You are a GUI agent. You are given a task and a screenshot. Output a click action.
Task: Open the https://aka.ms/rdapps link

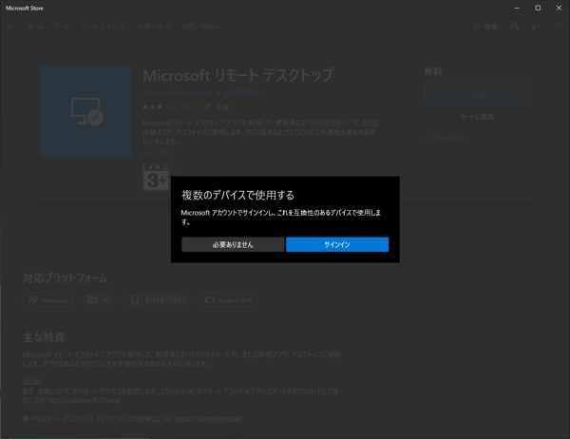[x=208, y=419]
